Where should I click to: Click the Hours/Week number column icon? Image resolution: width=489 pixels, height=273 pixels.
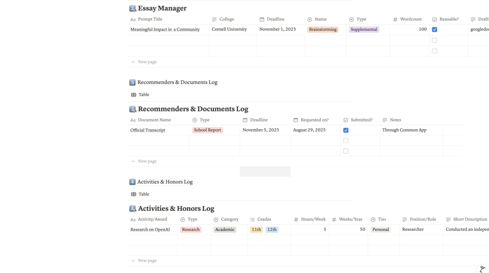coord(296,220)
